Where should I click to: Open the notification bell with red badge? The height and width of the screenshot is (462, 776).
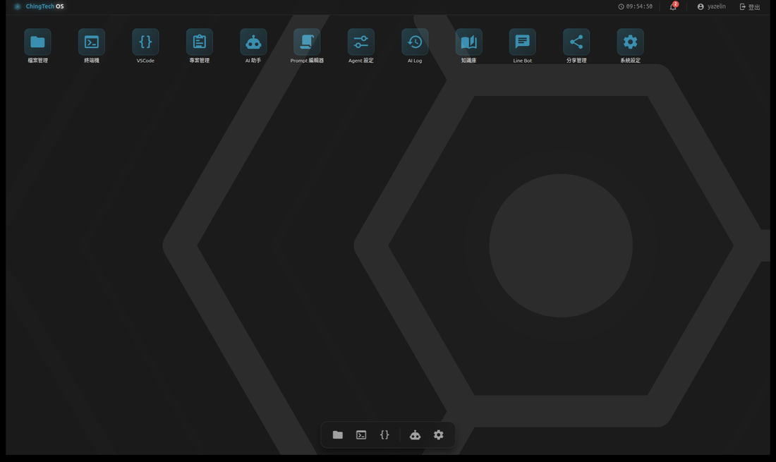pos(674,6)
